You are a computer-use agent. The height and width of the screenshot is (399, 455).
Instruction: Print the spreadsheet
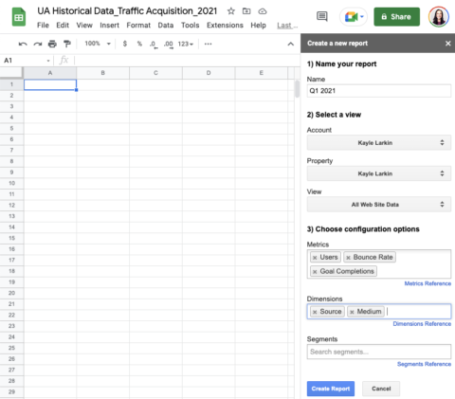(52, 44)
